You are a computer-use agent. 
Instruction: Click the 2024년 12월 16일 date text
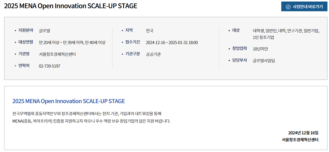point(303,133)
